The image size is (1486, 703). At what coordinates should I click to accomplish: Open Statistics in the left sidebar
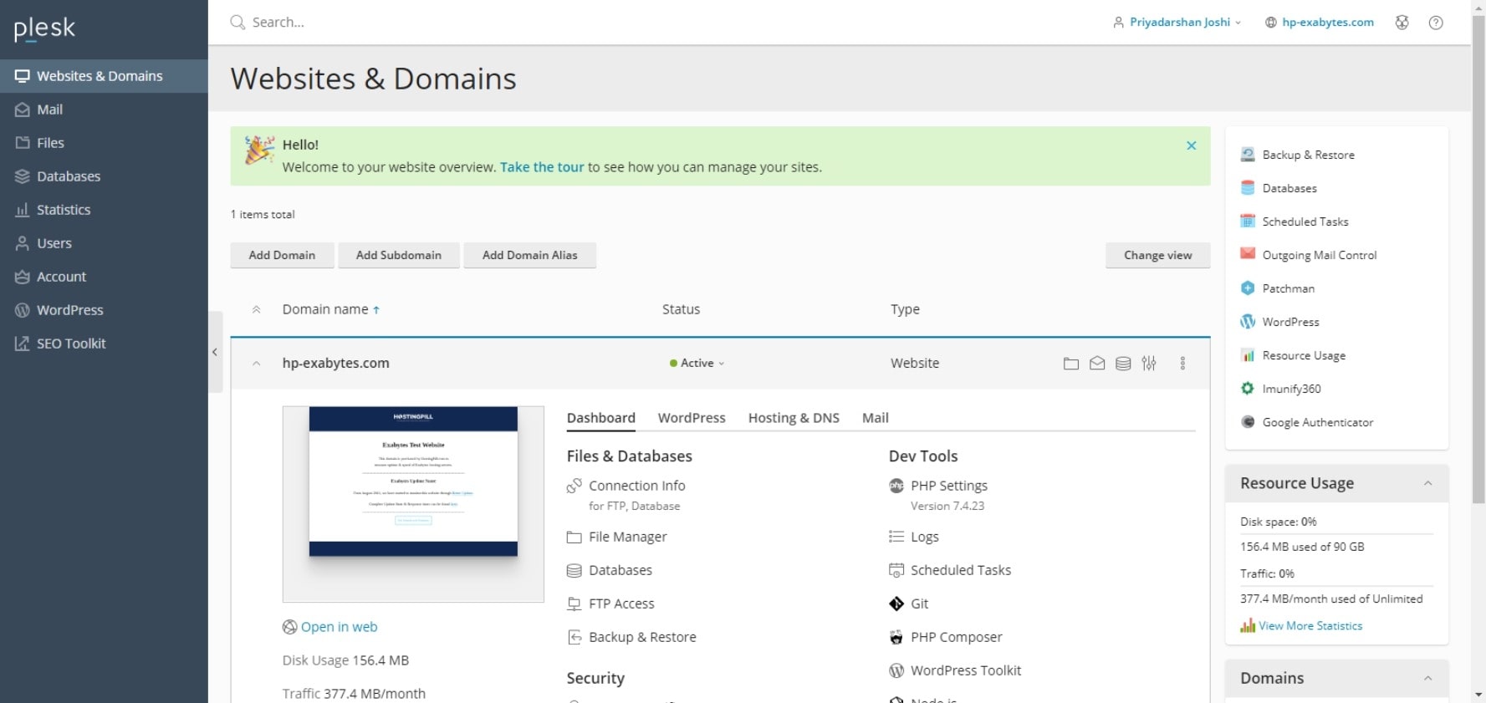[104, 210]
